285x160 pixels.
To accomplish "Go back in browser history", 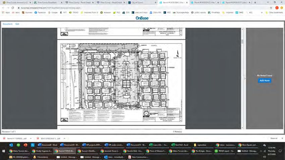I will [x=3, y=8].
